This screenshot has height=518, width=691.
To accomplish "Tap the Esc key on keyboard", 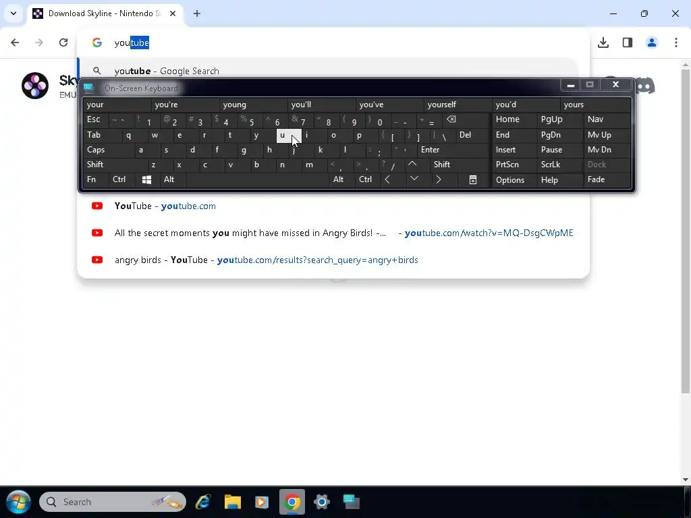I will click(x=95, y=119).
